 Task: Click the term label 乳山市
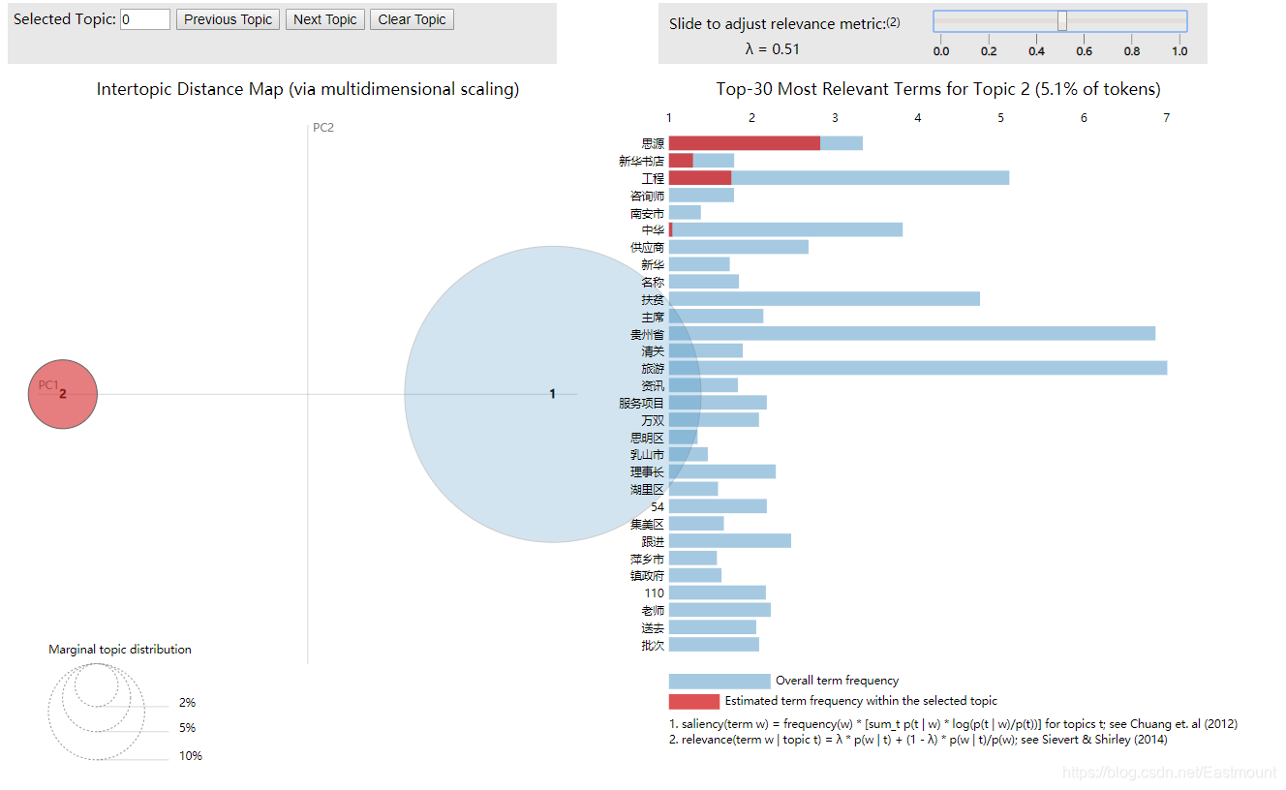pos(648,454)
